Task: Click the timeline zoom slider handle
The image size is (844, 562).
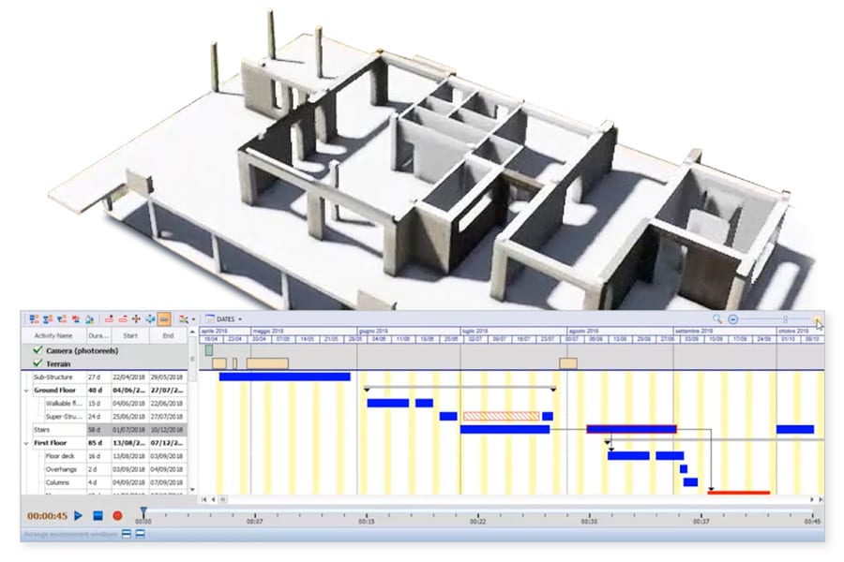Action: [x=785, y=319]
